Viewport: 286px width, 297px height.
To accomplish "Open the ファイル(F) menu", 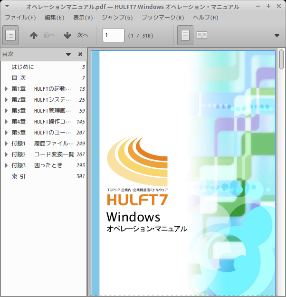I will 20,18.
